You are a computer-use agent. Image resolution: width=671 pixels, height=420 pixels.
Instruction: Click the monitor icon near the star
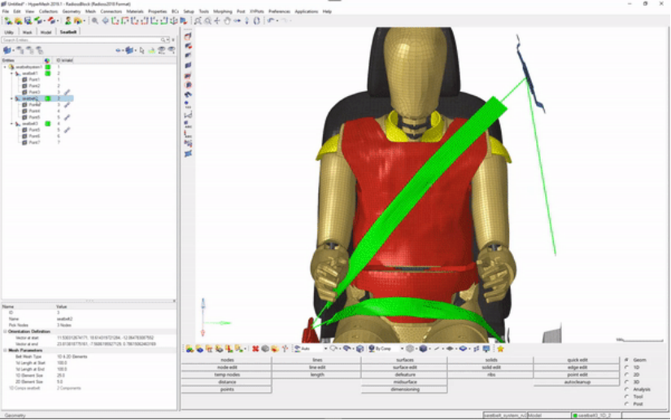click(486, 348)
